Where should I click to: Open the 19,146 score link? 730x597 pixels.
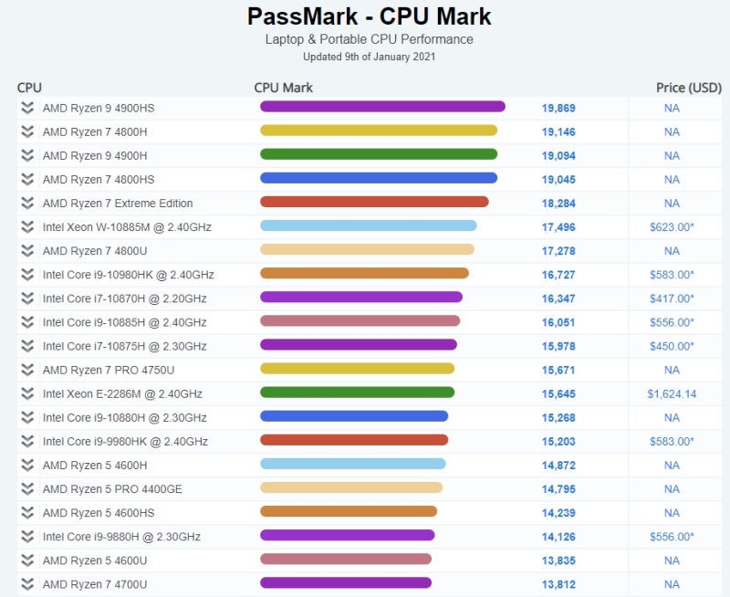[558, 131]
